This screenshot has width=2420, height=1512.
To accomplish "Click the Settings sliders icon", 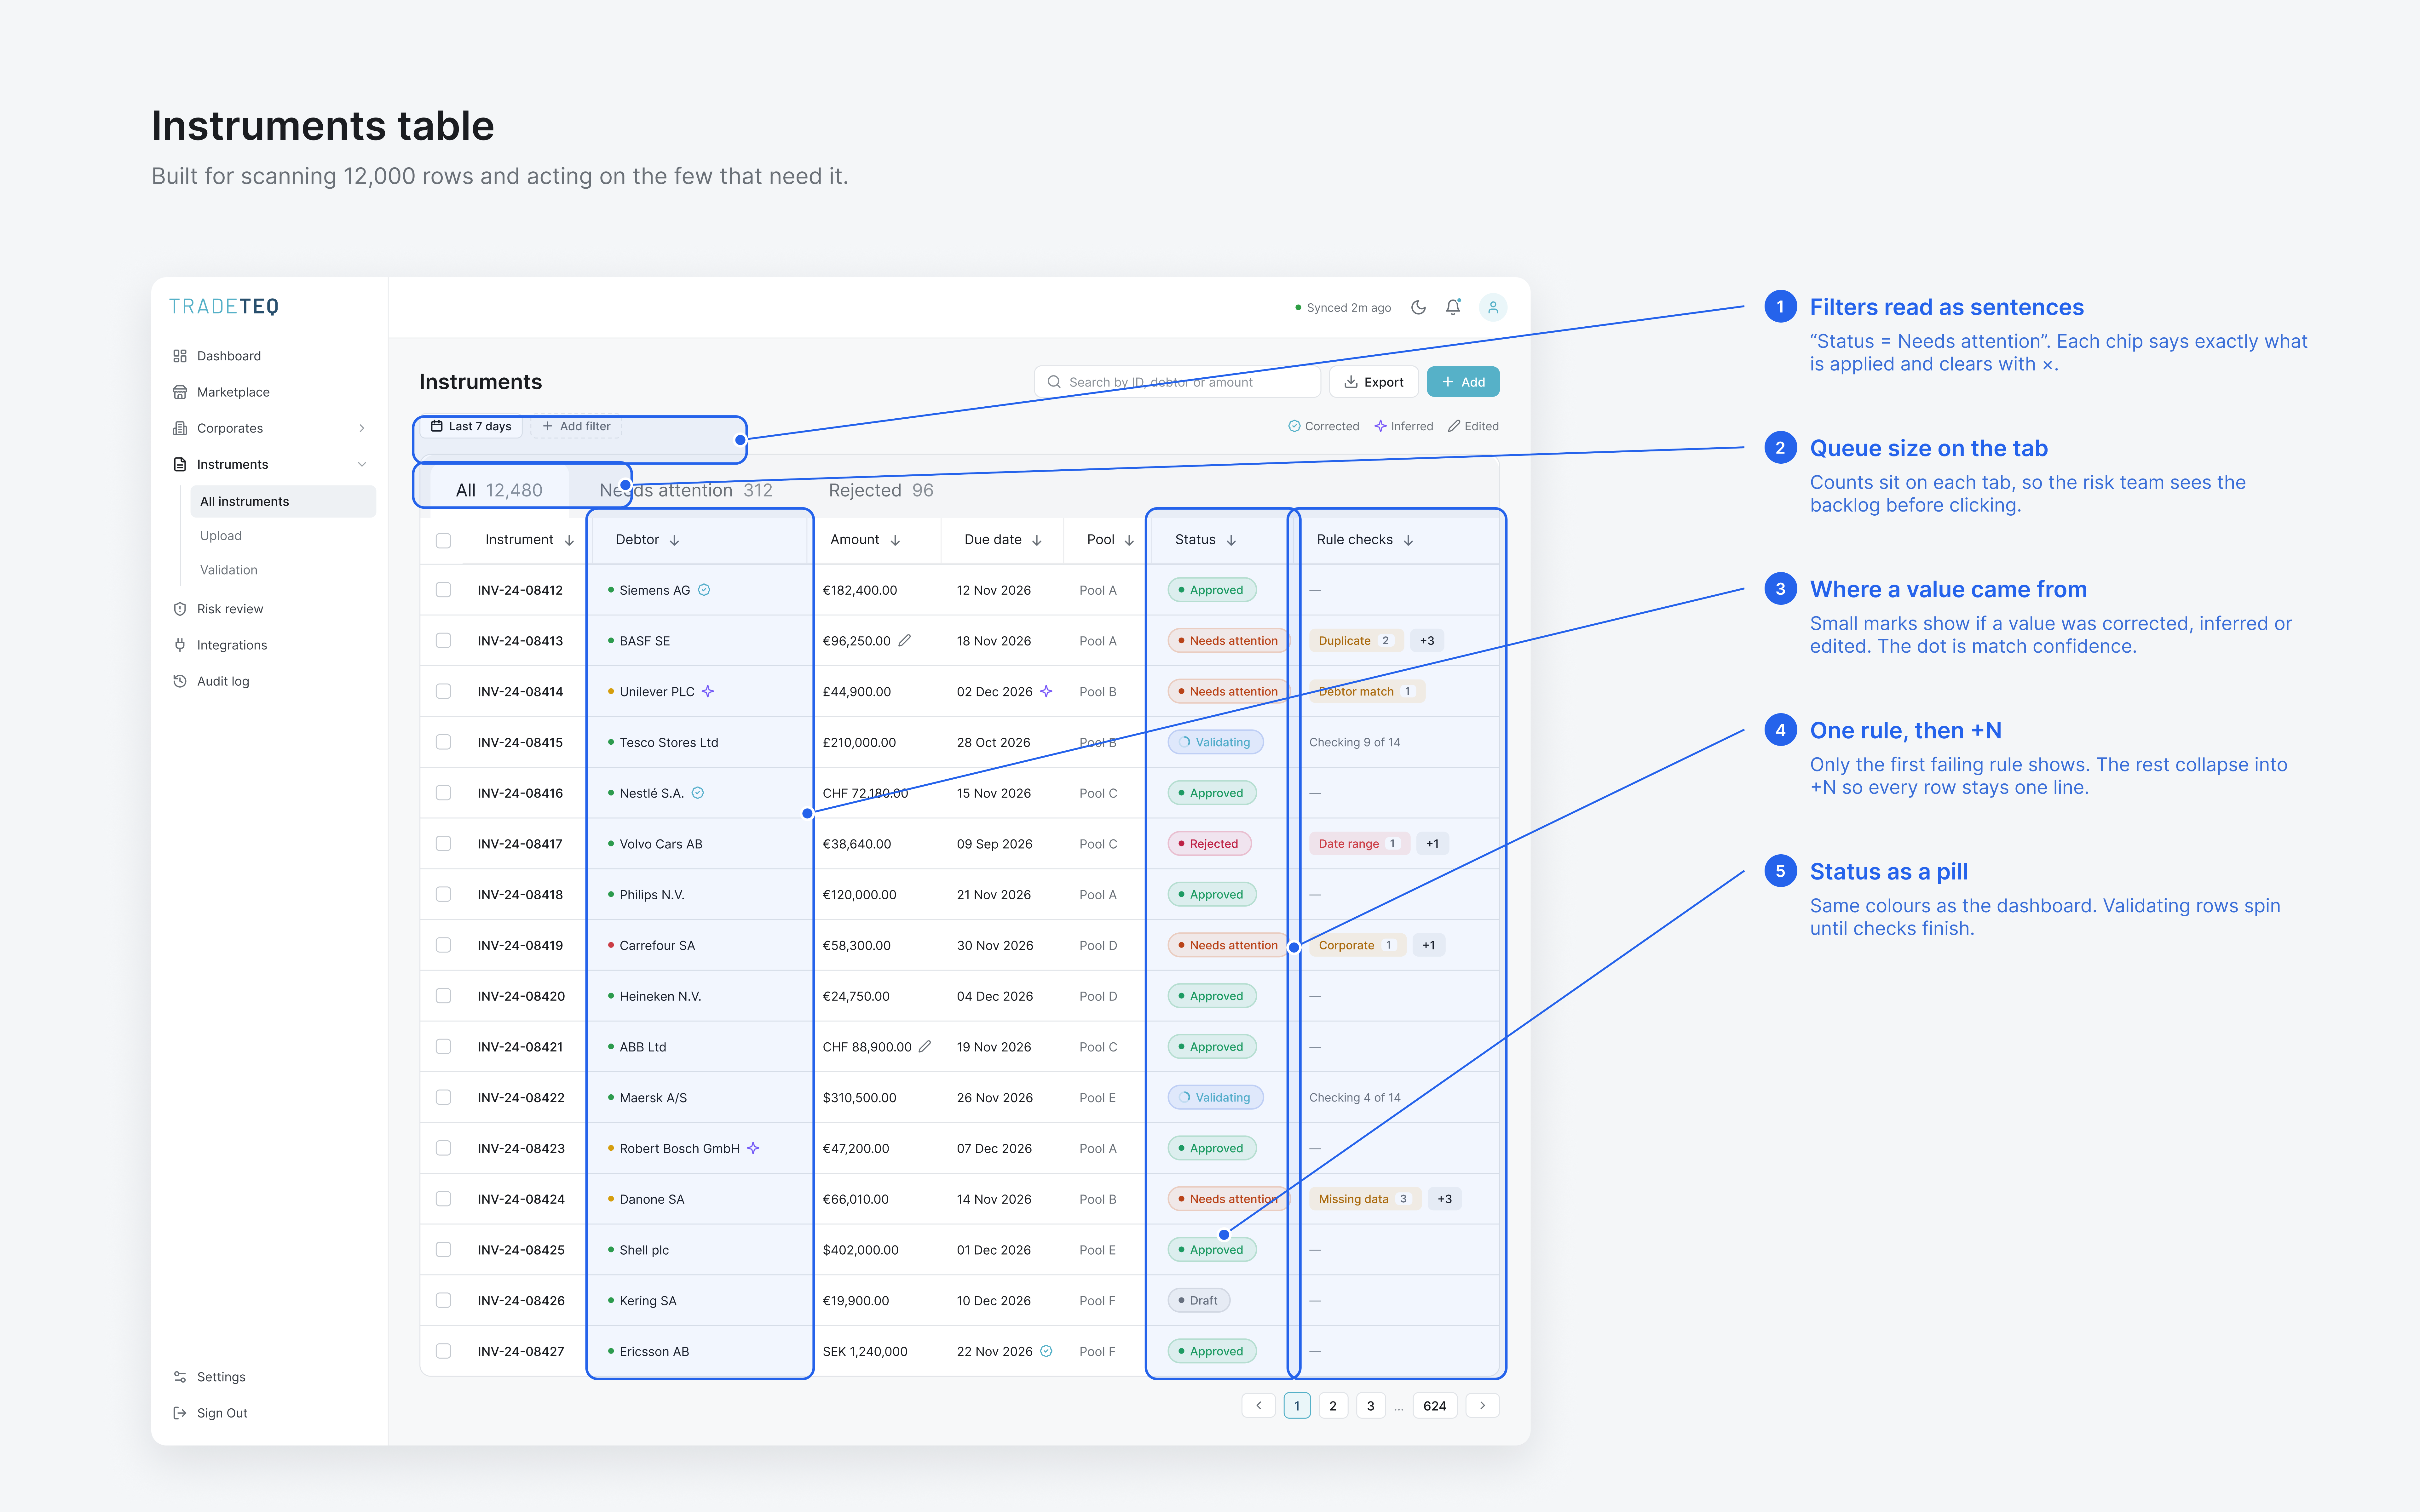I will (180, 1377).
